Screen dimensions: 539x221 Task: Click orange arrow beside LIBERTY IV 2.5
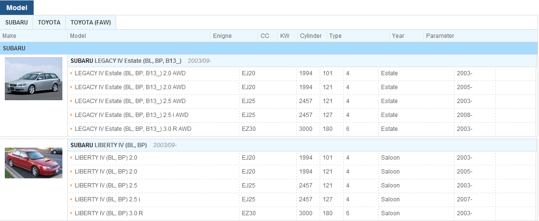pyautogui.click(x=71, y=186)
